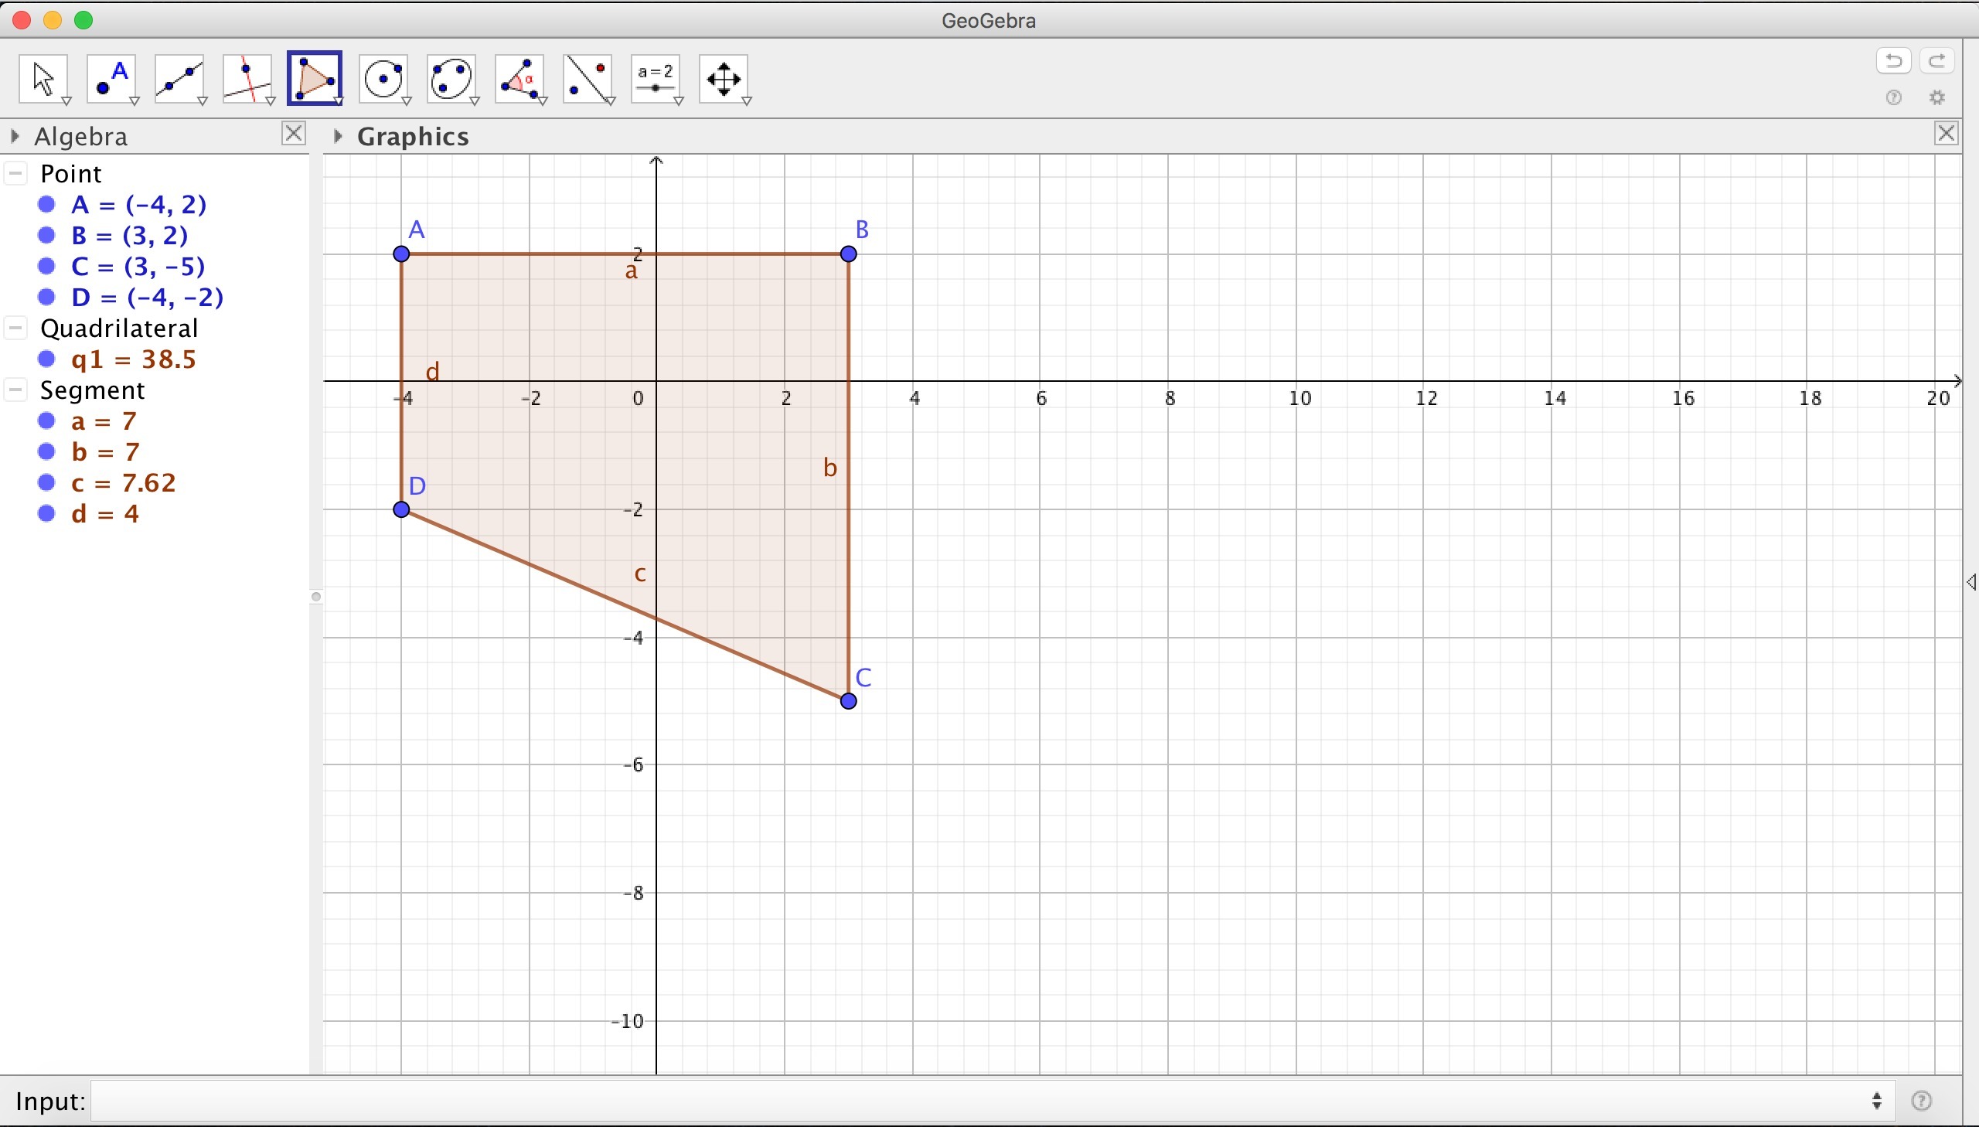This screenshot has height=1127, width=1979.
Task: Collapse the Point category in Algebra
Action: (15, 172)
